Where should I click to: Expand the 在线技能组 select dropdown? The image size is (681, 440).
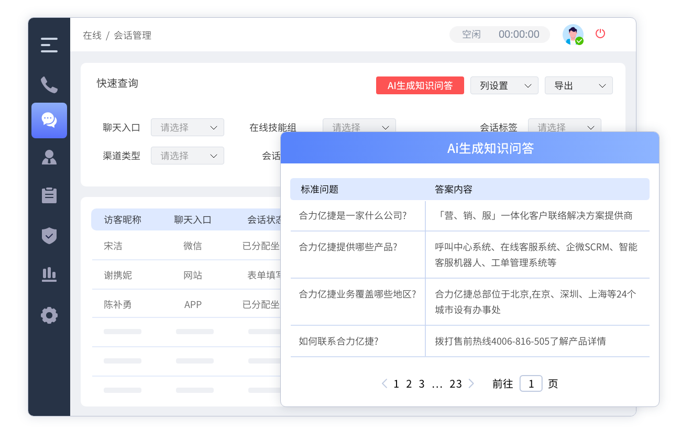(x=359, y=126)
